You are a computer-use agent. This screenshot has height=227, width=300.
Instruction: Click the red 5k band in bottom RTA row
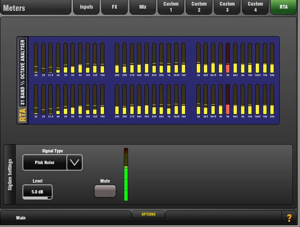[228, 99]
